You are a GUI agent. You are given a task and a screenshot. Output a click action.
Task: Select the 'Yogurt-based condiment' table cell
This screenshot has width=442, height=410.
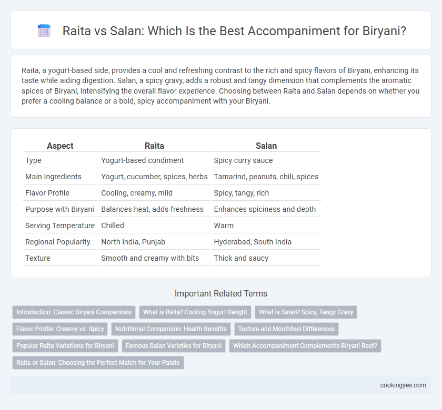[x=143, y=160]
